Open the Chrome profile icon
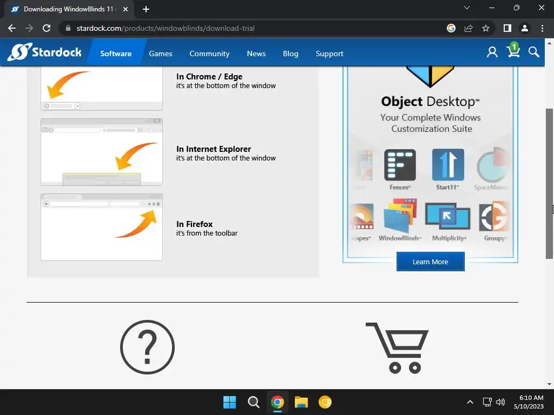This screenshot has height=415, width=554. [525, 28]
